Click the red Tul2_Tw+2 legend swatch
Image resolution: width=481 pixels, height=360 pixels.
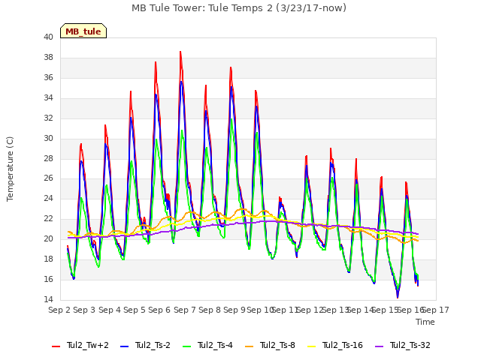point(56,346)
